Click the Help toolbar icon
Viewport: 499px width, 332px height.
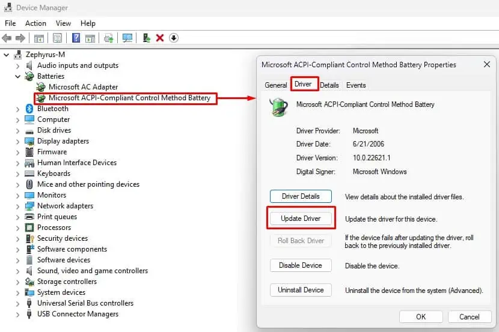[76, 38]
